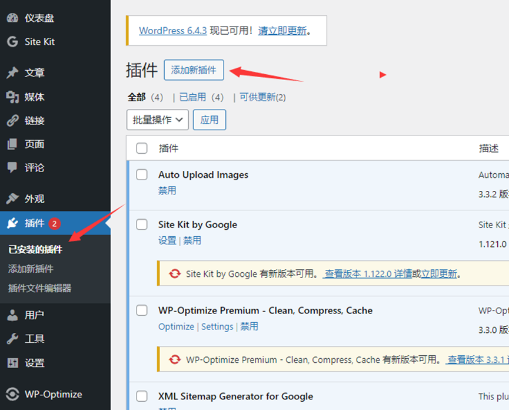509x410 pixels.
Task: Click the sliders icon next to 设置
Action: 12,362
